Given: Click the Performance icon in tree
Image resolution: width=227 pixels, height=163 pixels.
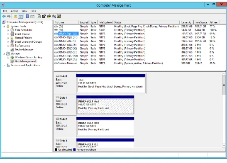Looking at the screenshot, I should (x=12, y=46).
